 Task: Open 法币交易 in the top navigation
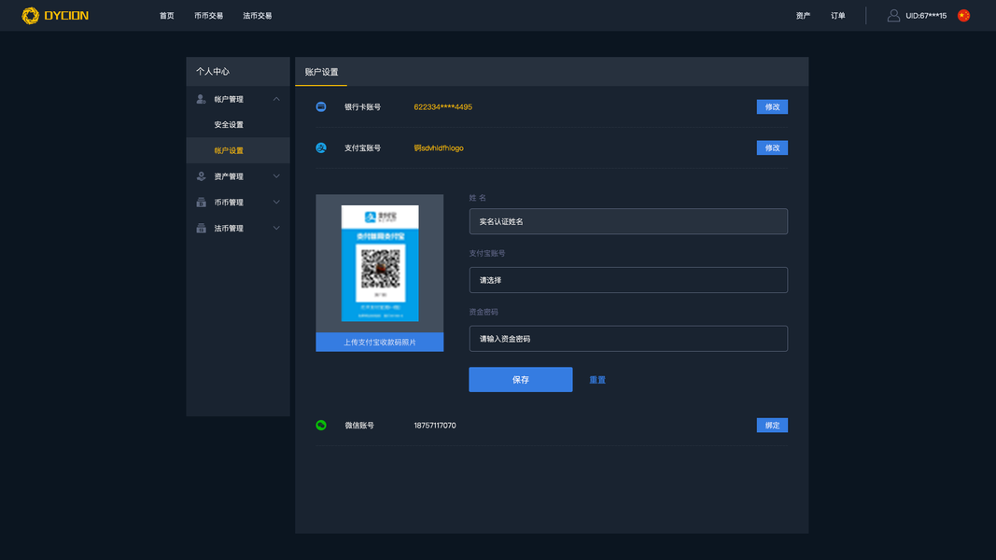258,16
